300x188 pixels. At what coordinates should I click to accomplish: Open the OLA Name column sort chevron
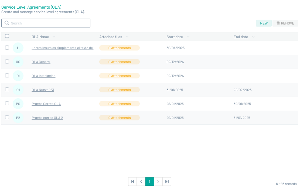click(54, 37)
